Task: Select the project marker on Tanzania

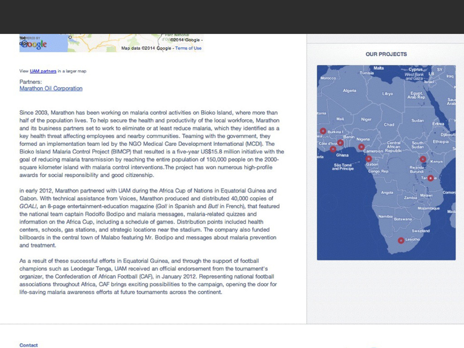Action: pos(430,178)
